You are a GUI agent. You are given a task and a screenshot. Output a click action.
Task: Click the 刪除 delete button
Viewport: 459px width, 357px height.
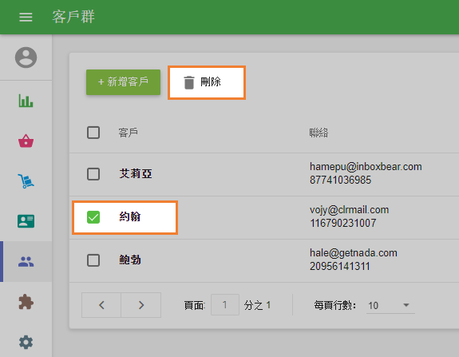coord(207,82)
